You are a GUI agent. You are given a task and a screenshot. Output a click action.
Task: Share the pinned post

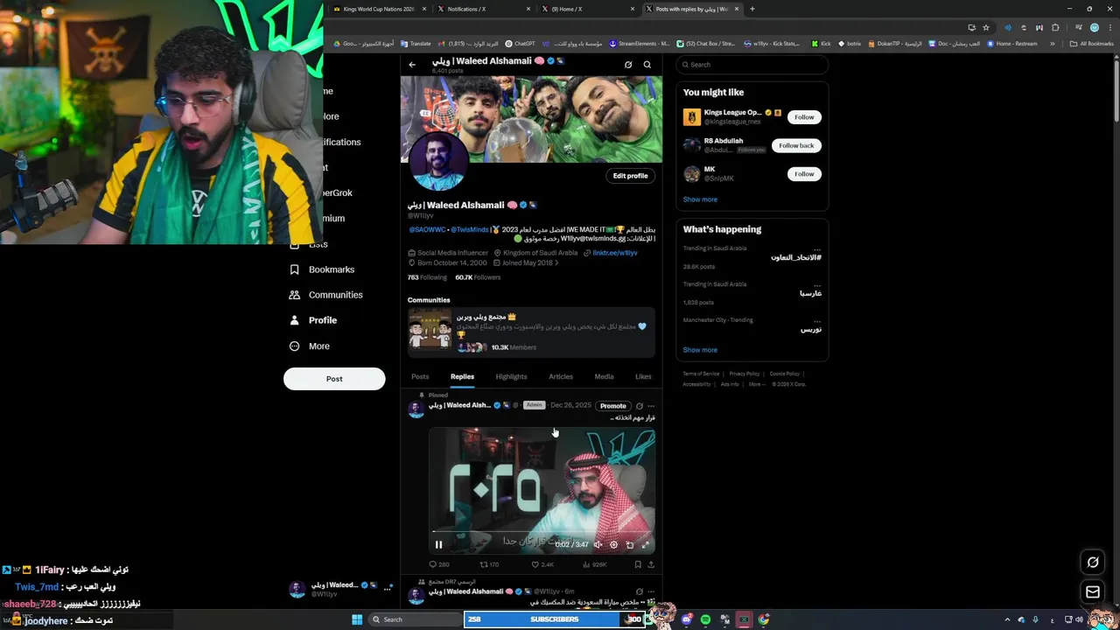650,564
